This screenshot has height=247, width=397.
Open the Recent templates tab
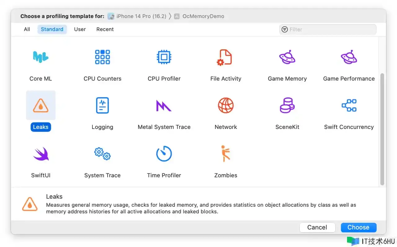pyautogui.click(x=105, y=29)
